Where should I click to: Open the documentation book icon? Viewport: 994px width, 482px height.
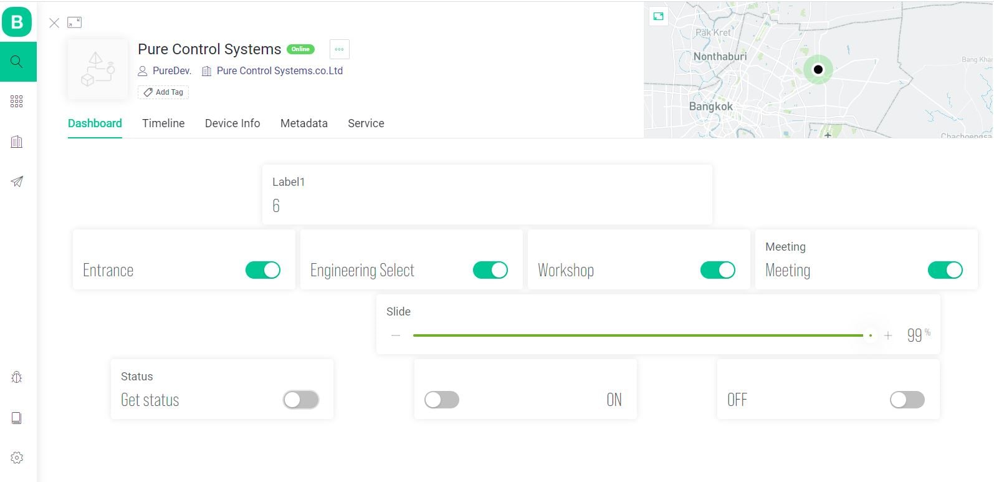[x=17, y=418]
